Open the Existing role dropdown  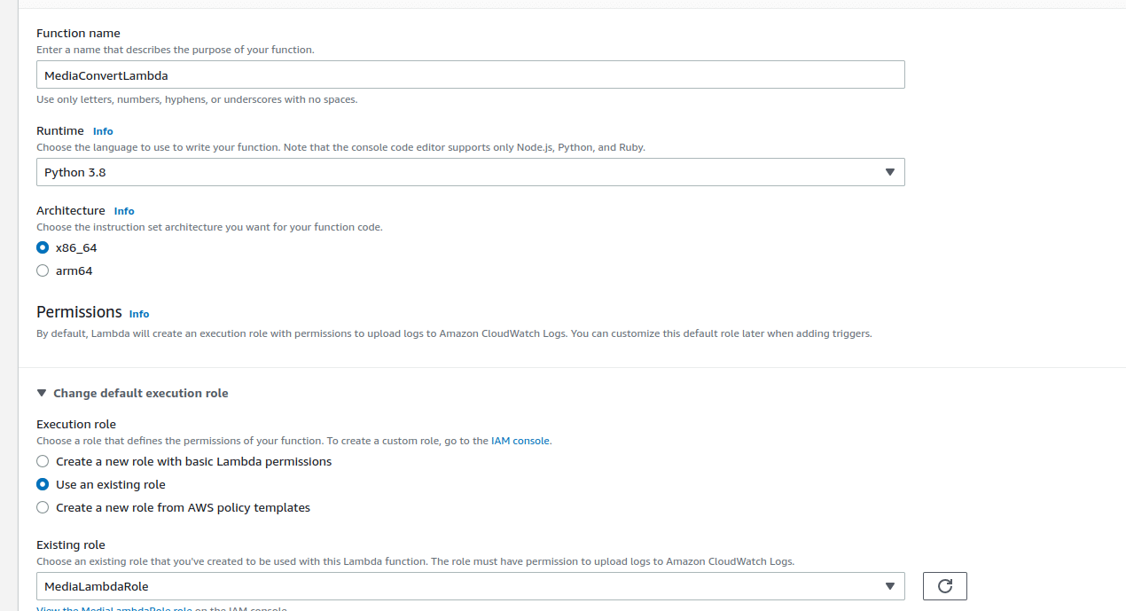click(470, 585)
